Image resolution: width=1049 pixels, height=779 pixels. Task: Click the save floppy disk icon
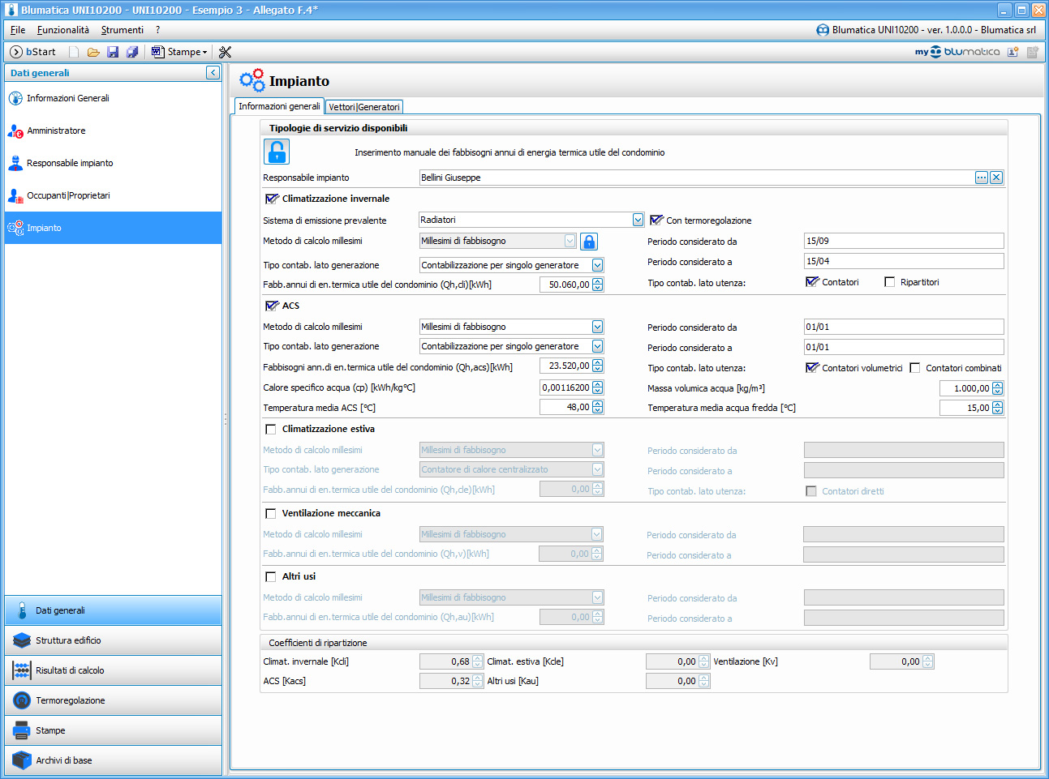113,52
